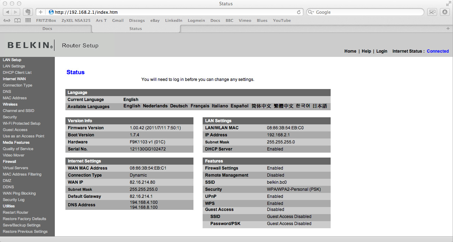Click the globe favicon in the address bar
This screenshot has width=453, height=242.
51,12
